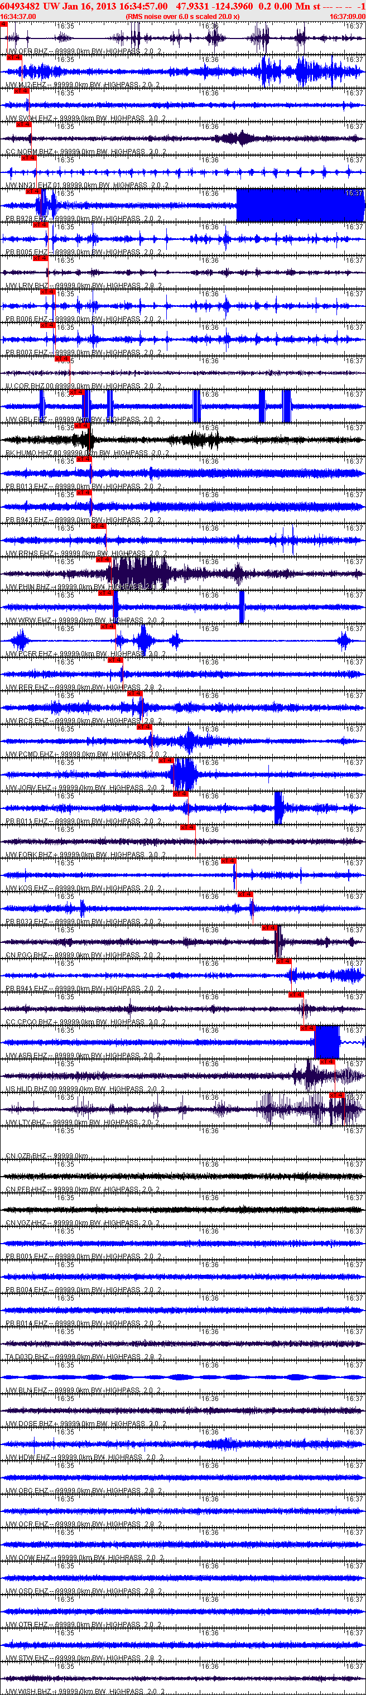Click the red pick flag on UW FORK BHZ trace
Viewport: 366px width, 1695px height.
coord(187,827)
